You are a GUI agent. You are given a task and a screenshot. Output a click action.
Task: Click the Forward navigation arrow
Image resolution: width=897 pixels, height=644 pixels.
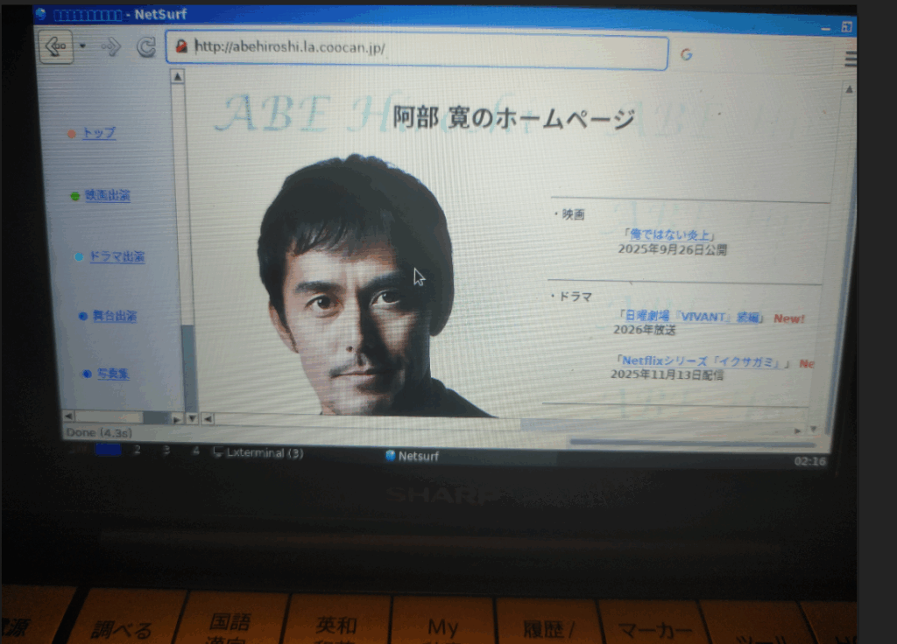coord(110,47)
